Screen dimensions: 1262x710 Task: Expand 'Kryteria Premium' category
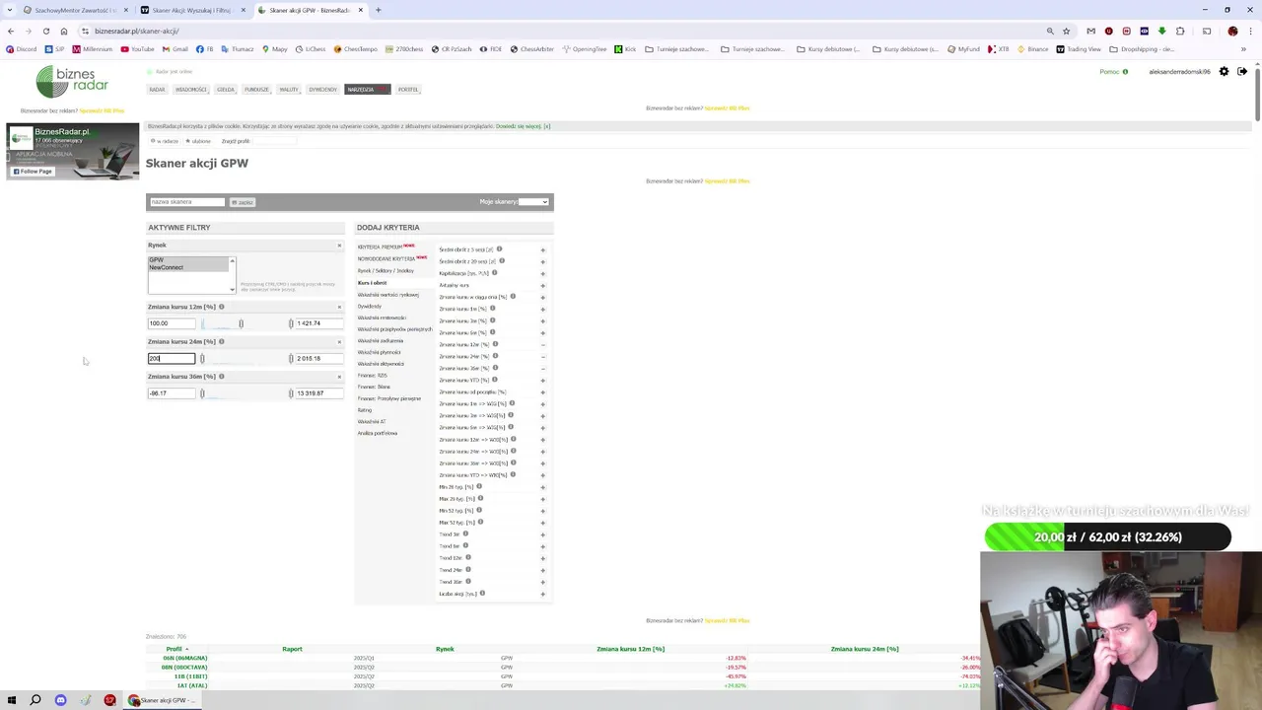pos(386,247)
